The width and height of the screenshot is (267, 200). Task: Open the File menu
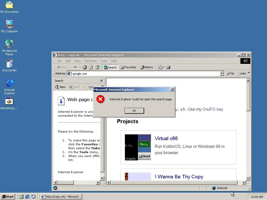click(x=59, y=61)
